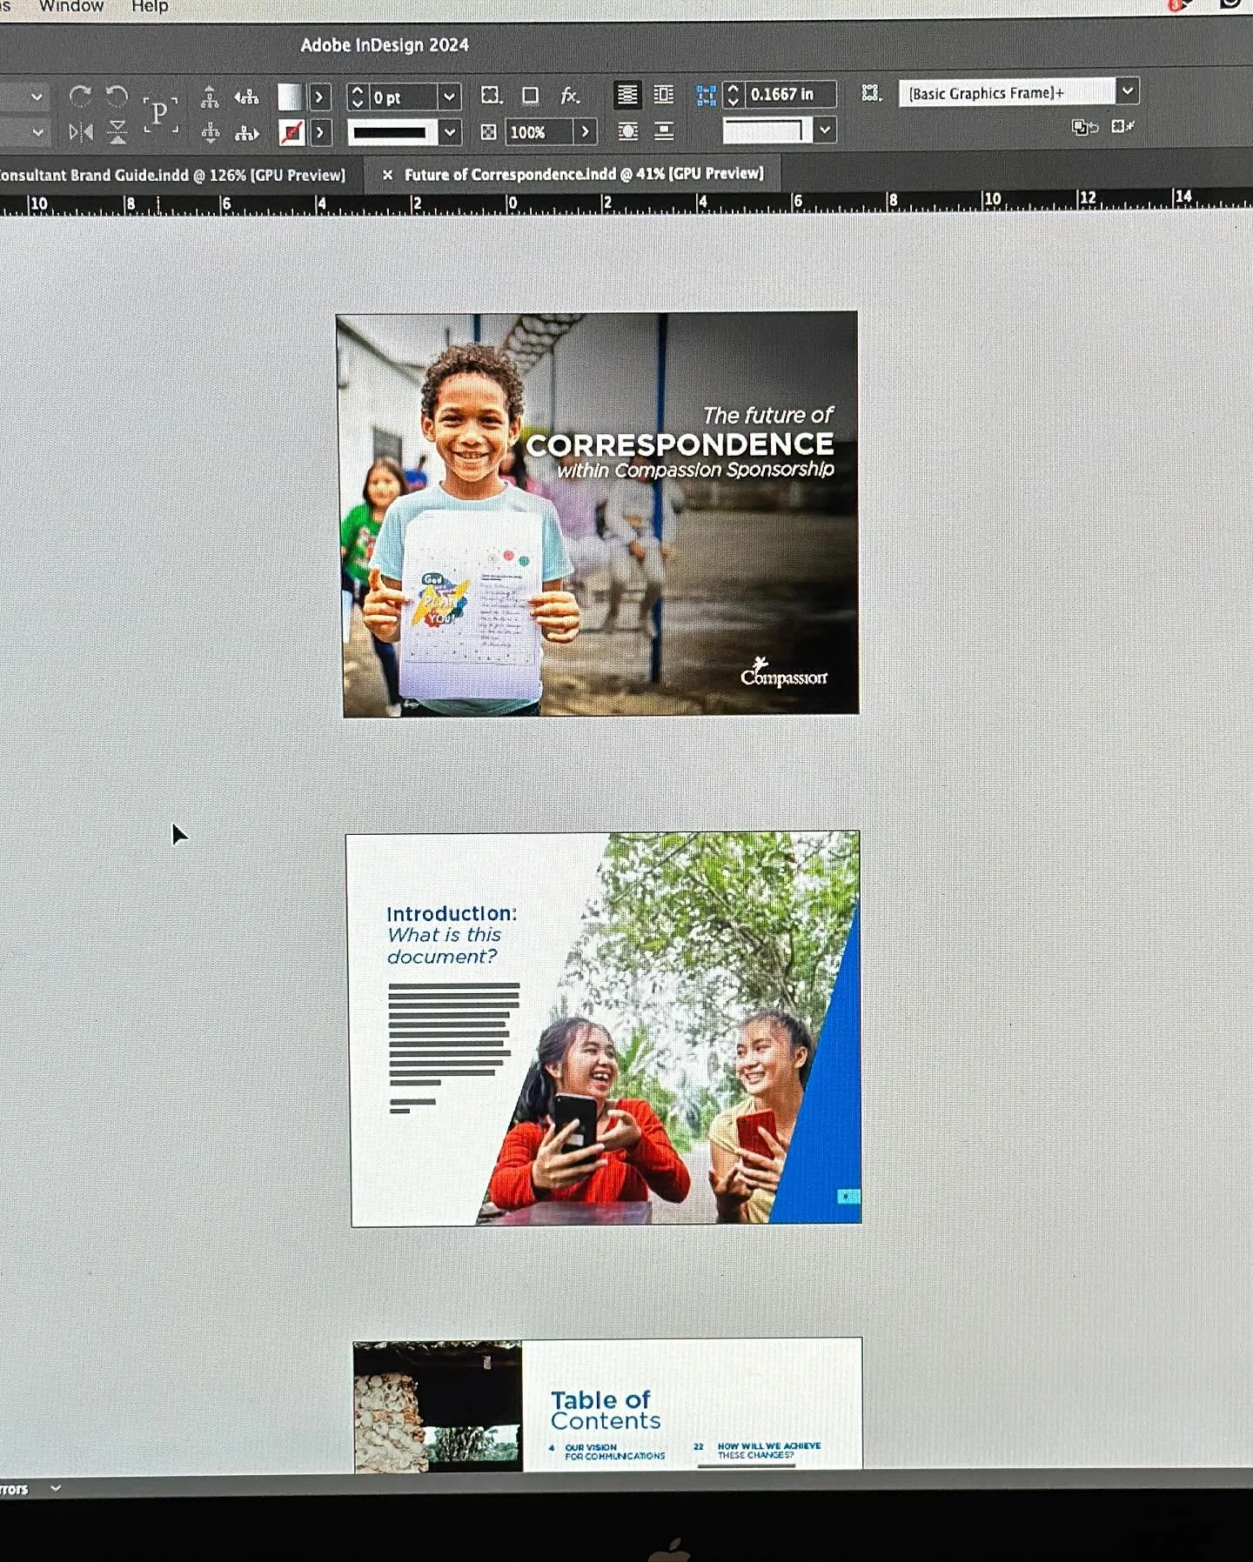
Task: Click the "Table of Contents" heading
Action: click(x=606, y=1410)
